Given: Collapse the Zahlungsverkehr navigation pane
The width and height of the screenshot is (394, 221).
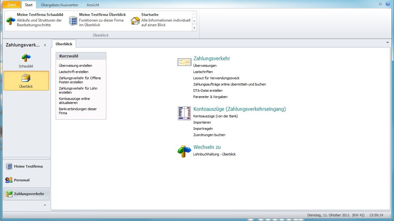Looking at the screenshot, I should point(45,45).
